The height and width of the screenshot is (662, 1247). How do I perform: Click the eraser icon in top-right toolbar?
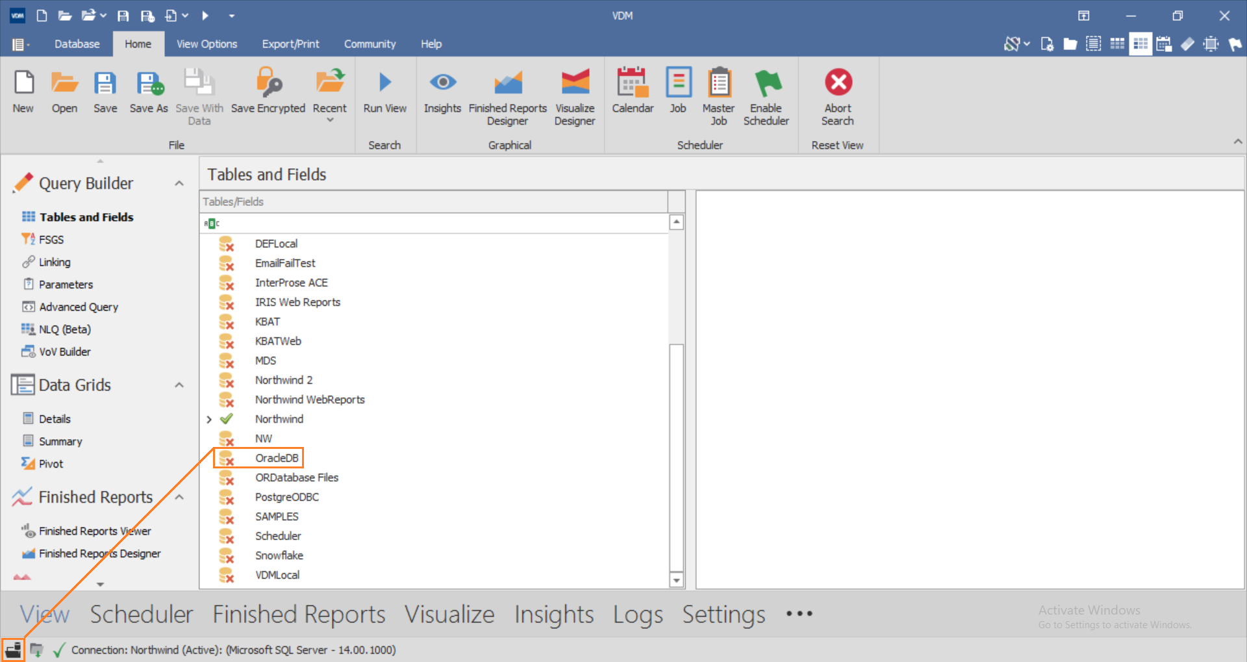pyautogui.click(x=1187, y=44)
